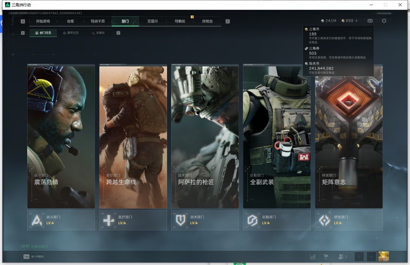Click the Medical Department cross icon

pyautogui.click(x=109, y=220)
